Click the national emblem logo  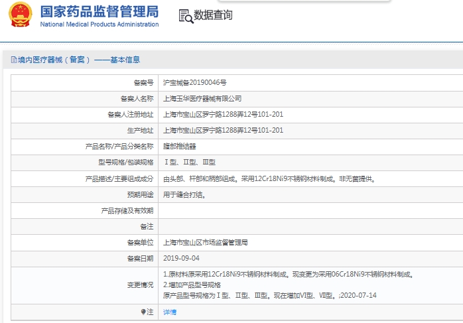21,15
